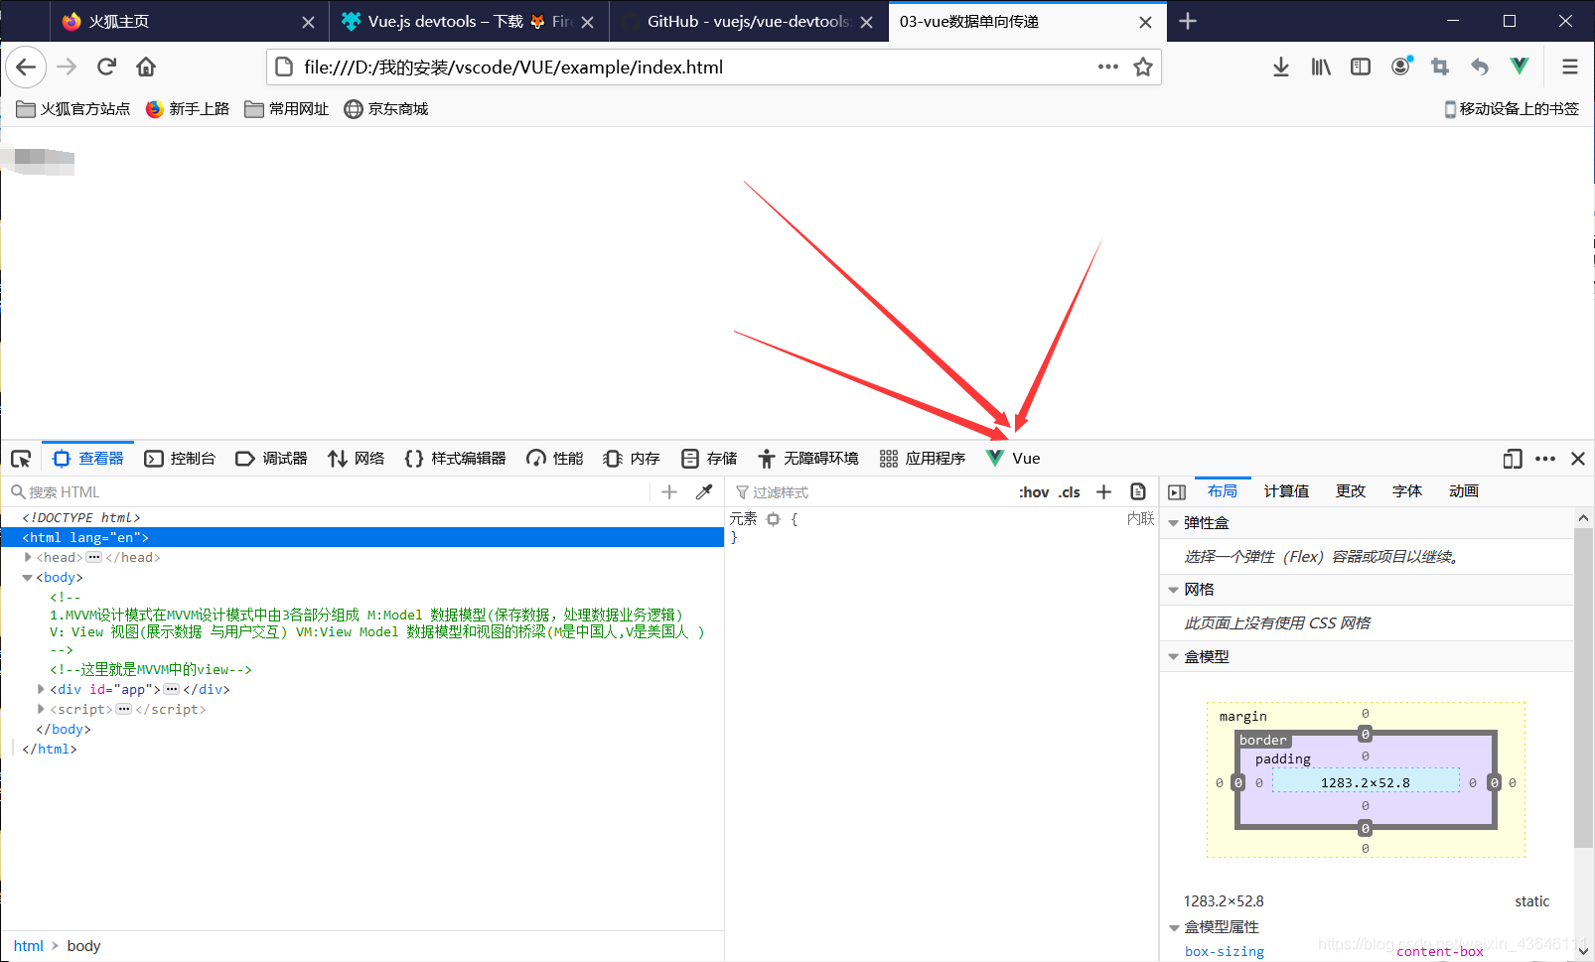Open the library icon in toolbar

point(1320,67)
